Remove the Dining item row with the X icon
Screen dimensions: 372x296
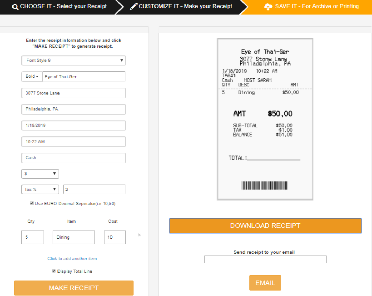click(x=139, y=235)
